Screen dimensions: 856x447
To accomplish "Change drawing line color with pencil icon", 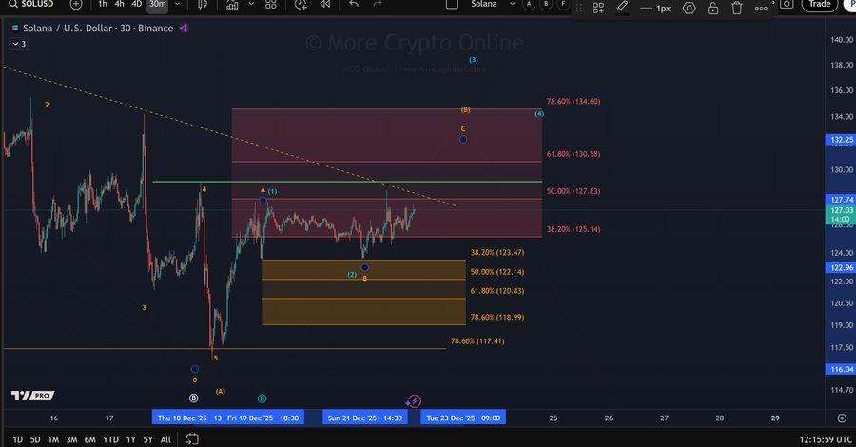I will pyautogui.click(x=622, y=8).
